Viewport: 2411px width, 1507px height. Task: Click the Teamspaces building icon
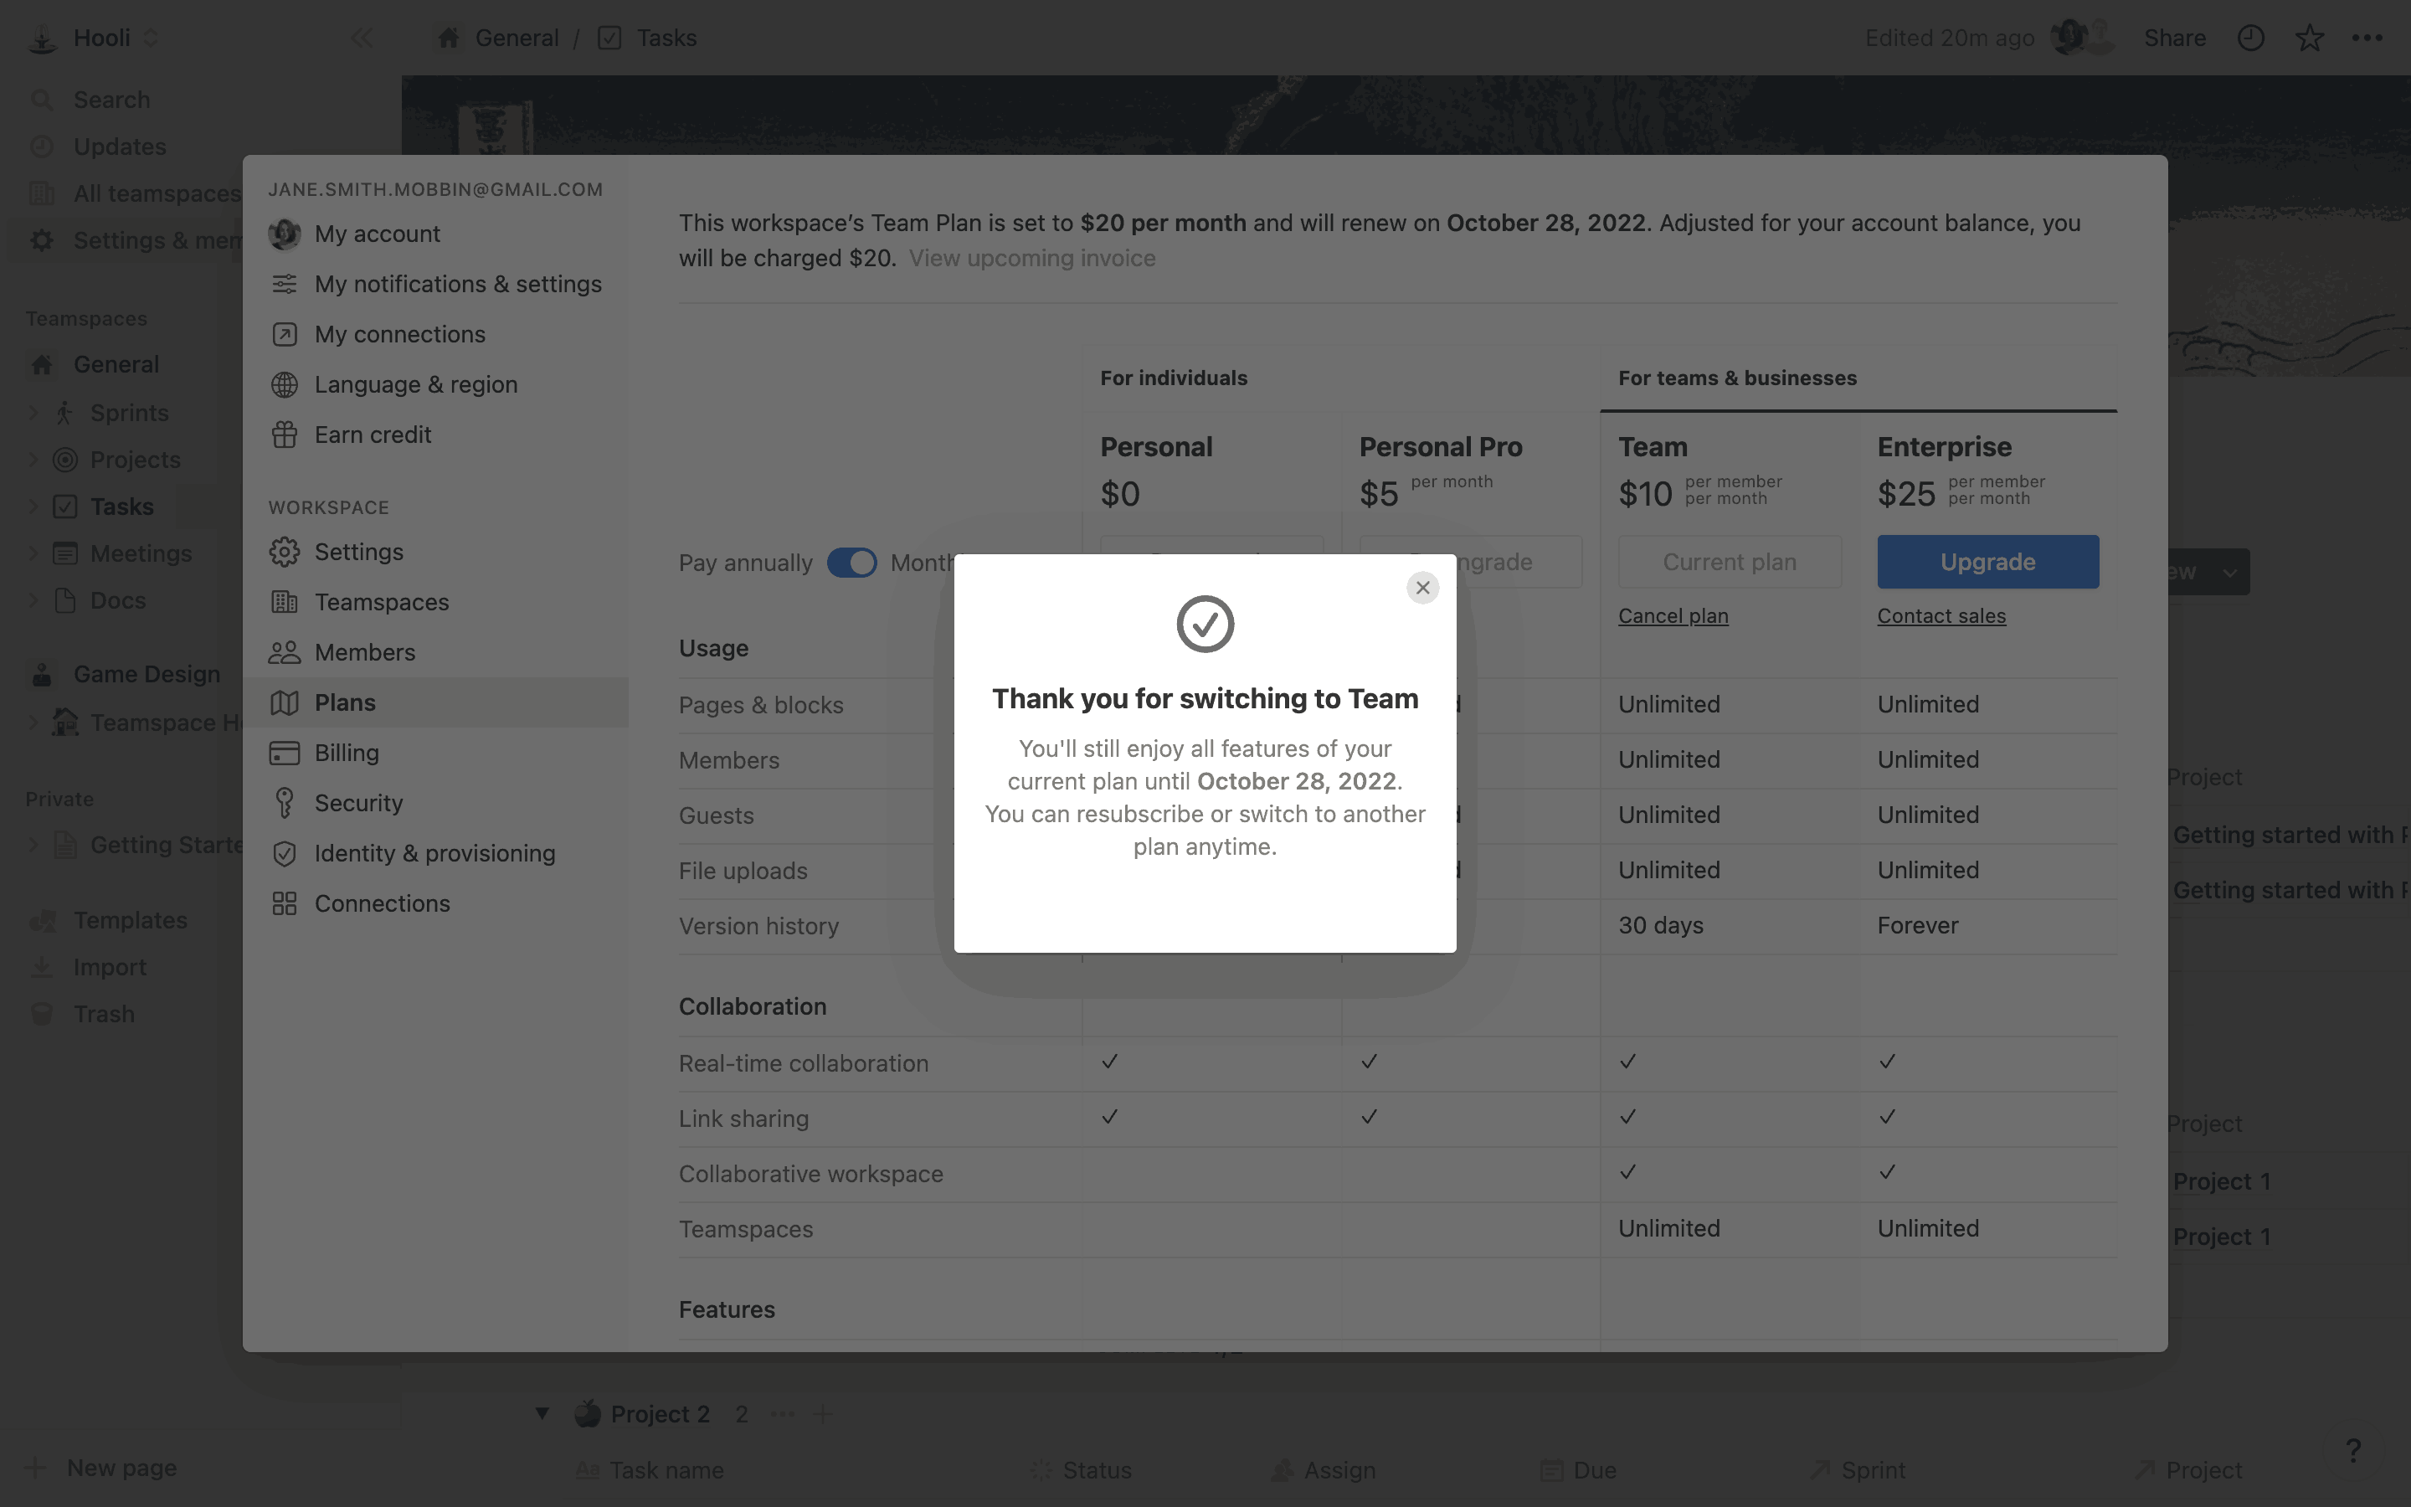284,602
